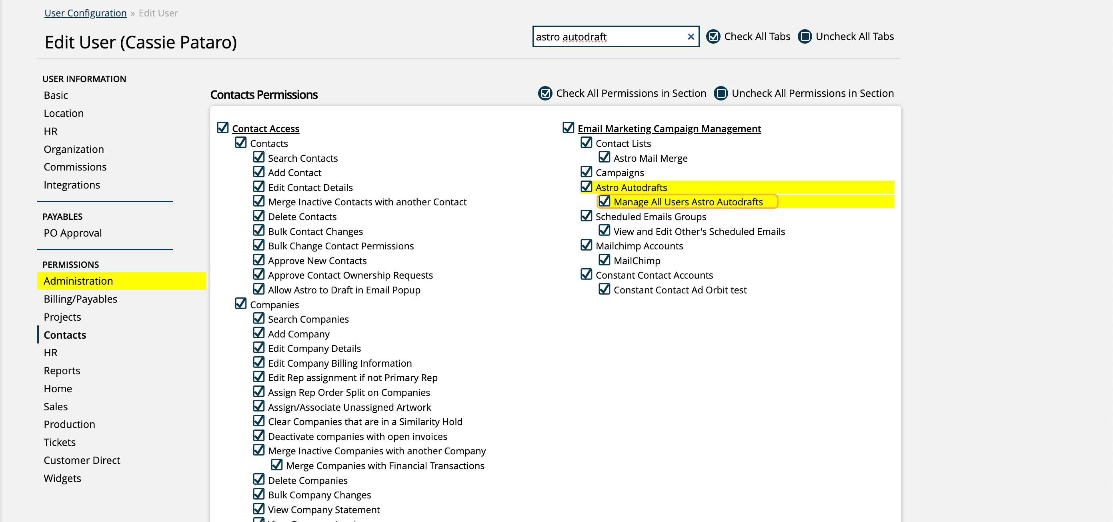Uncheck Manage All Users Astro Autodrafts
Image resolution: width=1113 pixels, height=522 pixels.
click(604, 201)
